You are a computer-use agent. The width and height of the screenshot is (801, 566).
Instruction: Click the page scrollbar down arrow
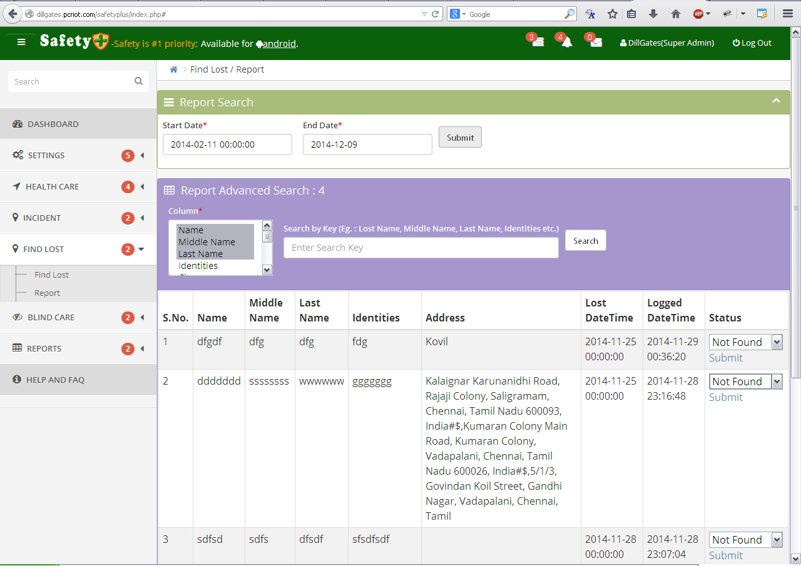click(795, 558)
